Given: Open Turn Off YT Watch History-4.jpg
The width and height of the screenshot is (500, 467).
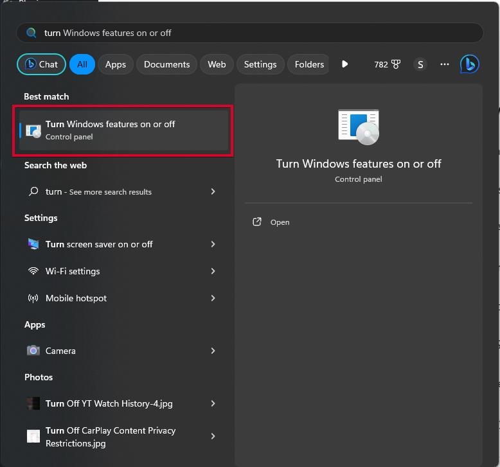Looking at the screenshot, I should (109, 403).
